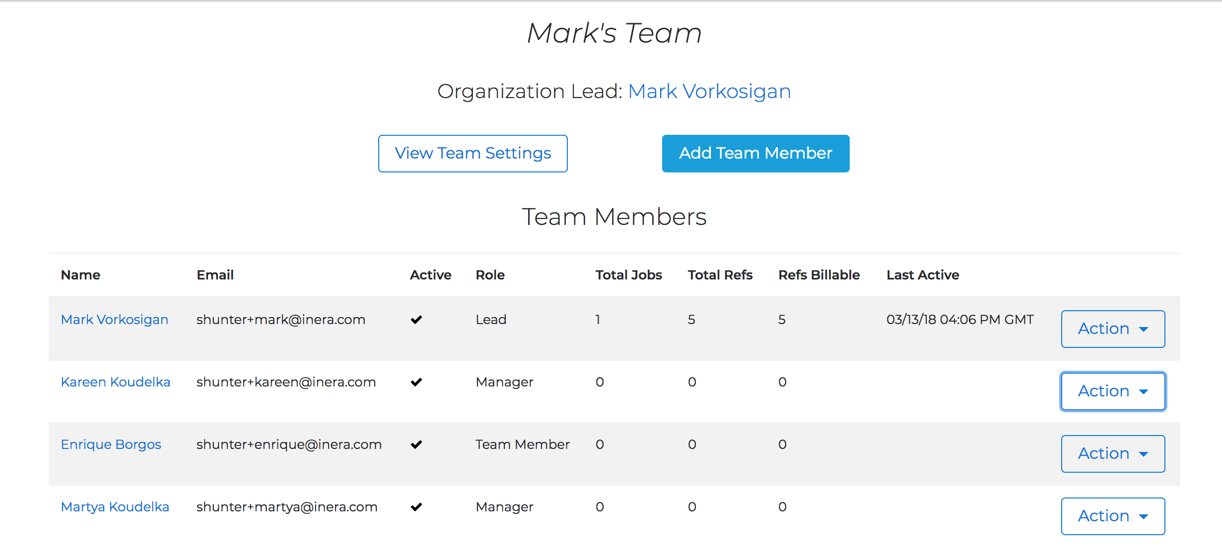The width and height of the screenshot is (1222, 554).
Task: Open Martya Koudelka's profile link
Action: point(115,507)
